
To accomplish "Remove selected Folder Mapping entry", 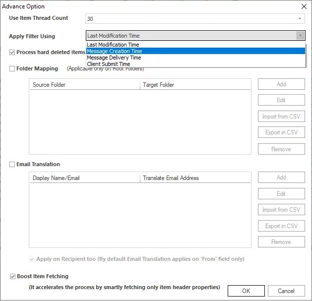I will (281, 149).
